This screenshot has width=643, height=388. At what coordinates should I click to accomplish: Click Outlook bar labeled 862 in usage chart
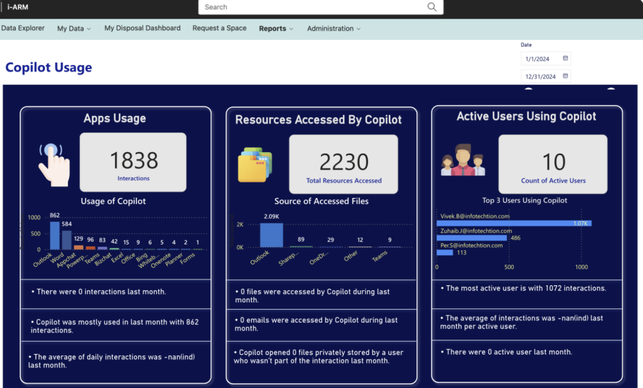tap(55, 235)
